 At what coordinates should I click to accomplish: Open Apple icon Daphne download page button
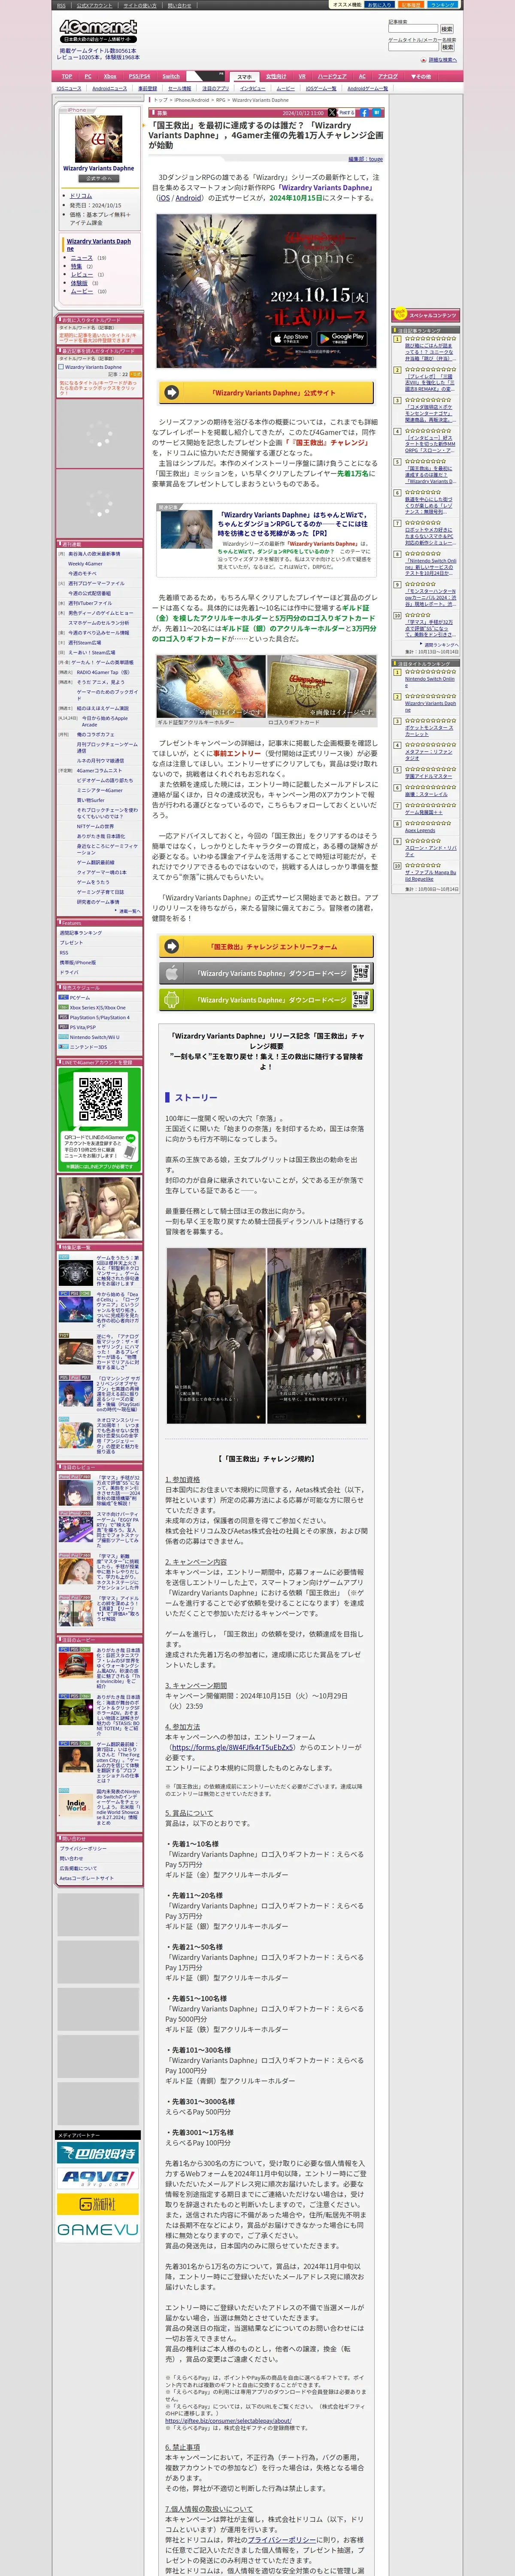coord(266,973)
